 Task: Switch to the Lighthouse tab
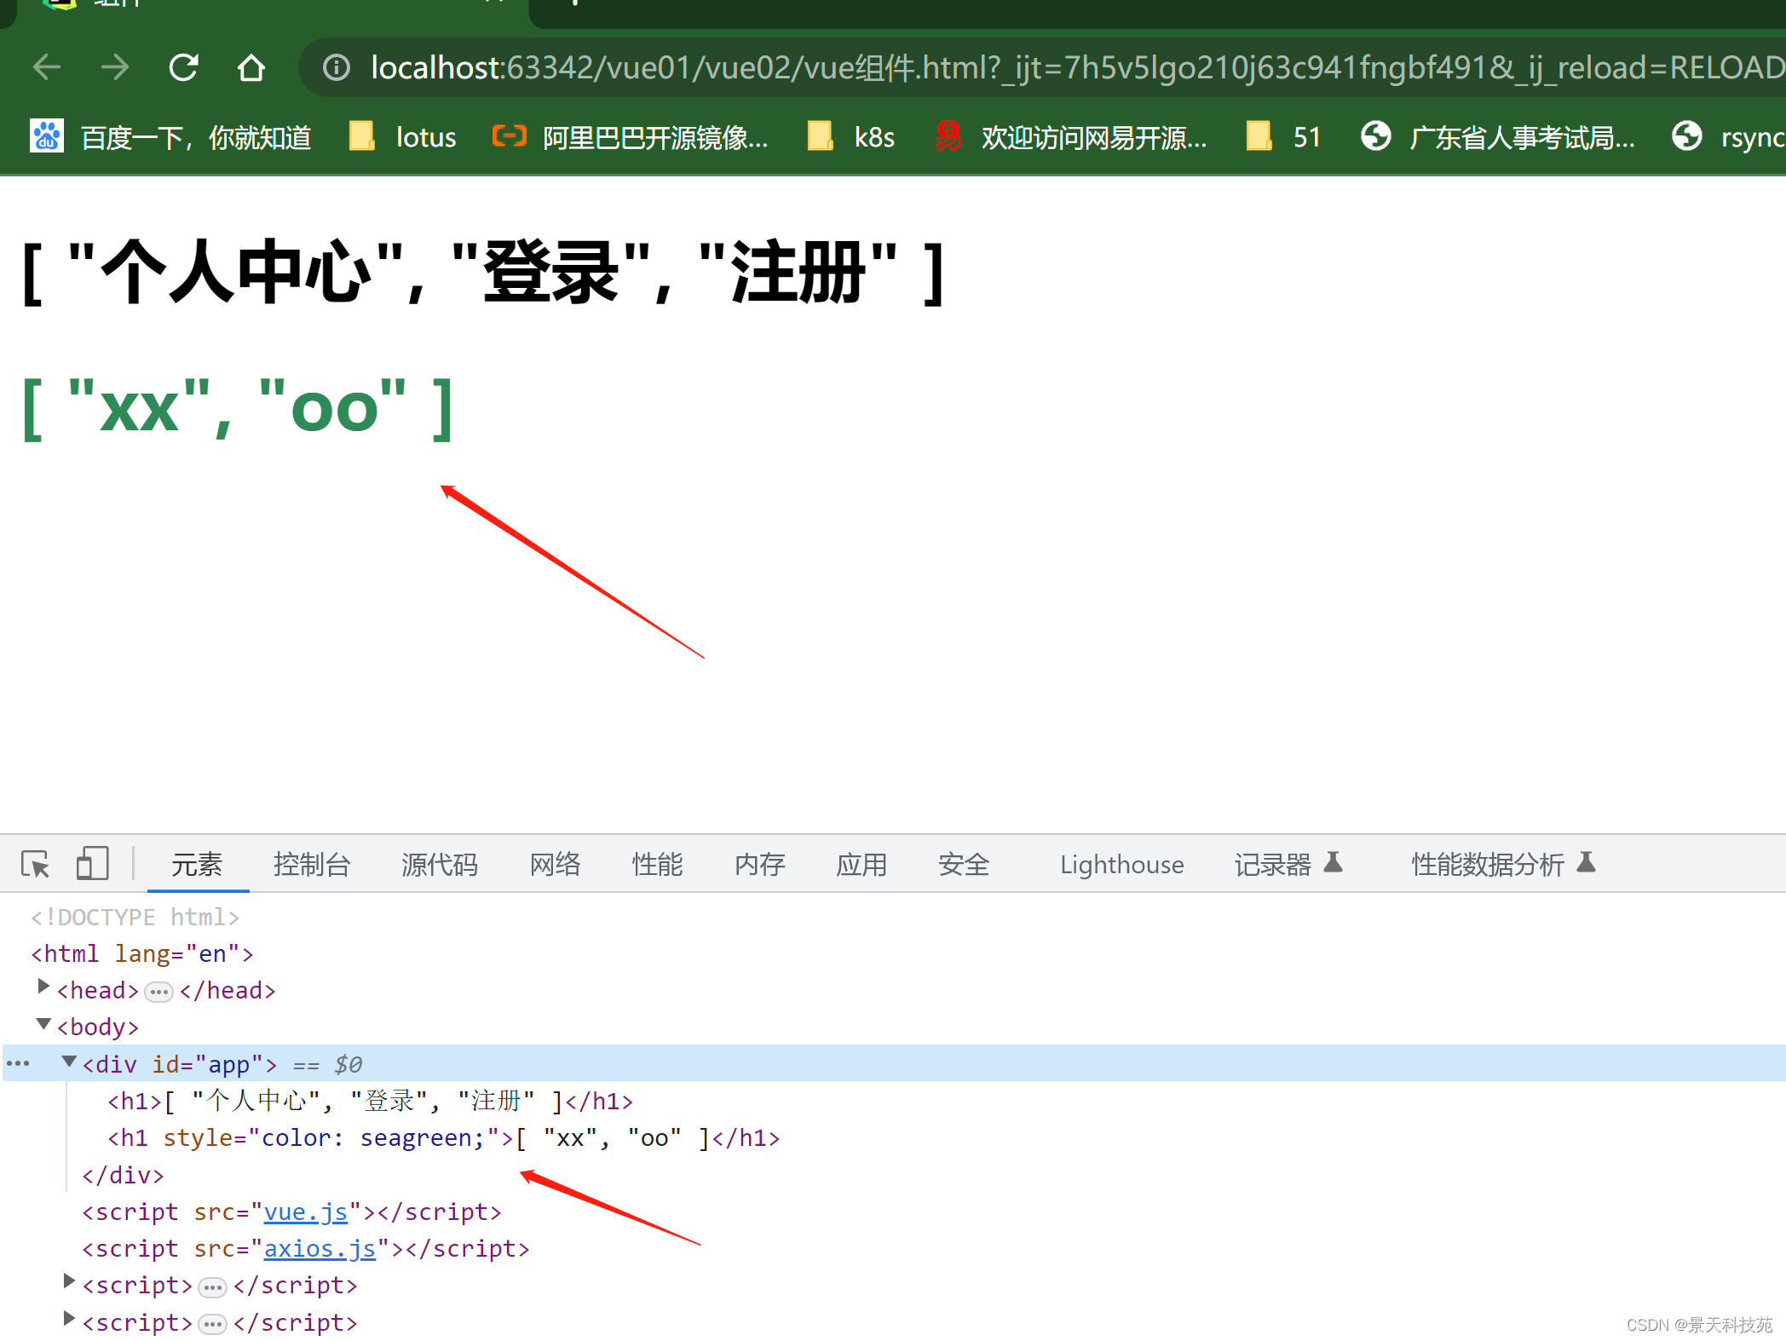click(1121, 864)
